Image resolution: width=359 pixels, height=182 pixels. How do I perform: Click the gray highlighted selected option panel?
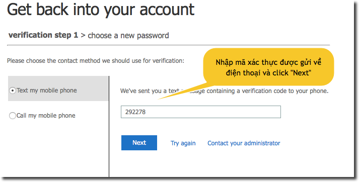tap(58, 88)
